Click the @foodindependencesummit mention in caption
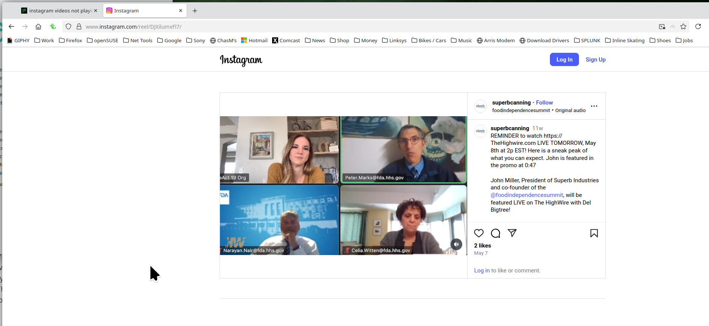Image resolution: width=709 pixels, height=326 pixels. click(x=527, y=195)
